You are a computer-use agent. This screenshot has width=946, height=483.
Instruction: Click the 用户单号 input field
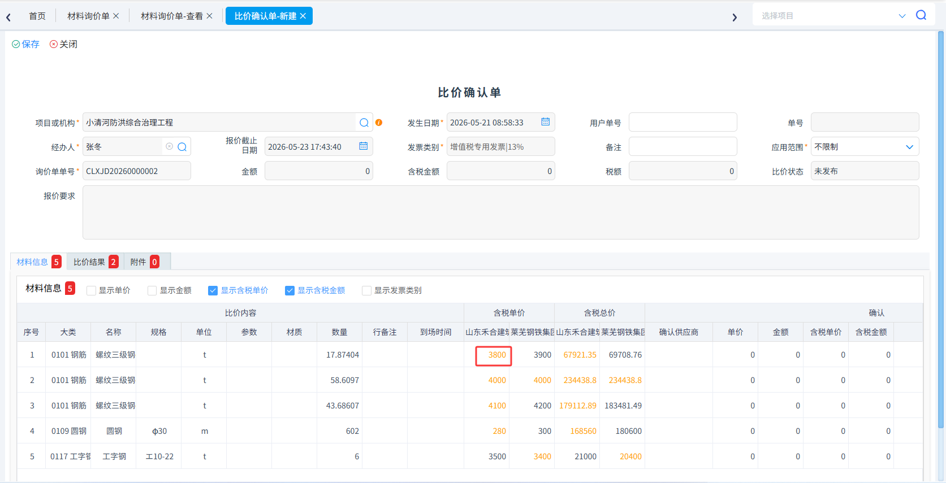point(683,122)
